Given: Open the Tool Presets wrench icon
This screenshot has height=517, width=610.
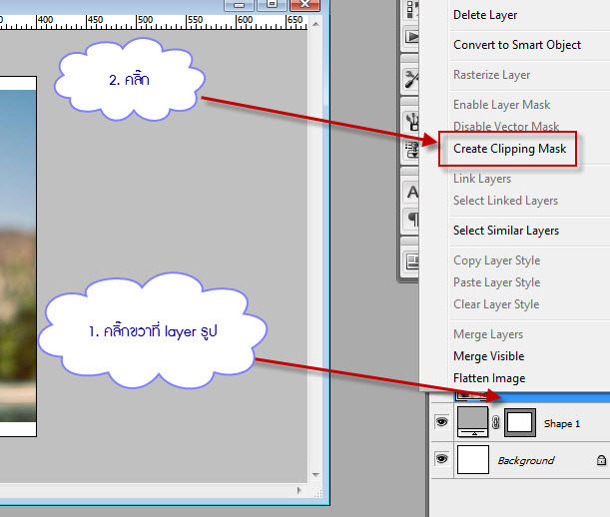Looking at the screenshot, I should (411, 79).
